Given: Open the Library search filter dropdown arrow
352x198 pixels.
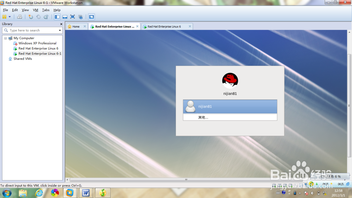Looking at the screenshot, I should point(60,30).
